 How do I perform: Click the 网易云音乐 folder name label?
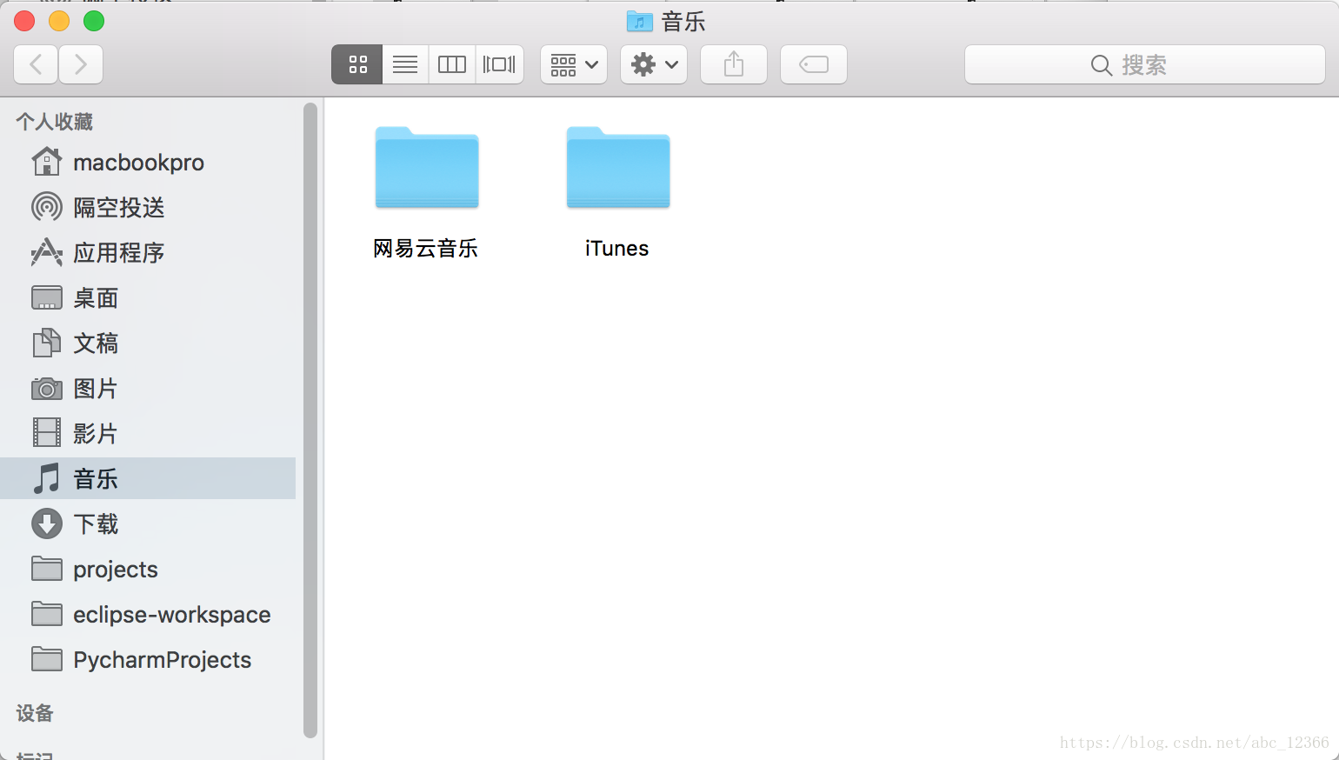426,249
